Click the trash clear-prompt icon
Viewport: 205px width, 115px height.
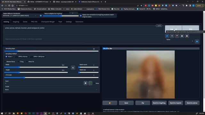pos(172,36)
